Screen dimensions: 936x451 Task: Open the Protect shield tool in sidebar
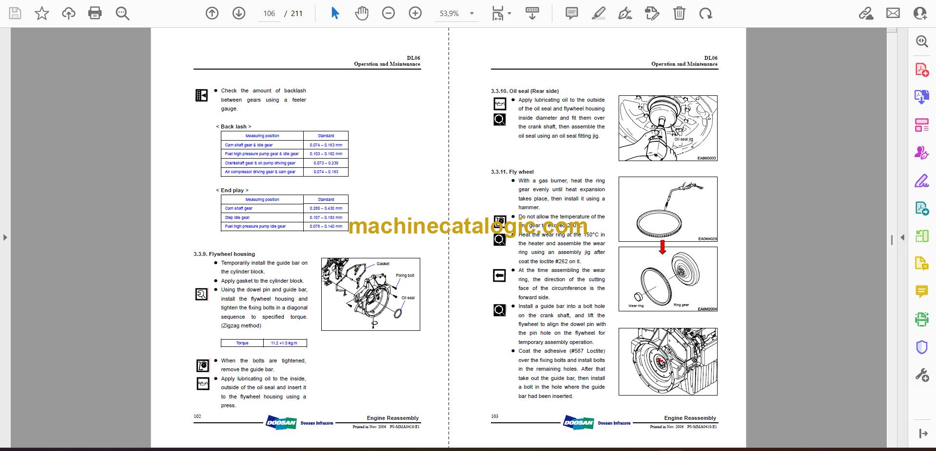922,347
